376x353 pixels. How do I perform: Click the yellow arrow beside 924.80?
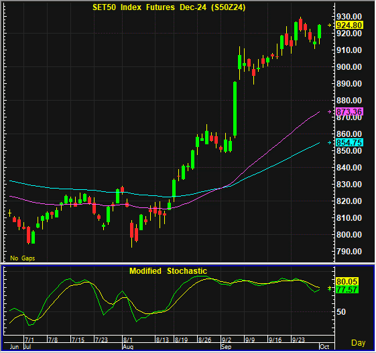click(330, 26)
